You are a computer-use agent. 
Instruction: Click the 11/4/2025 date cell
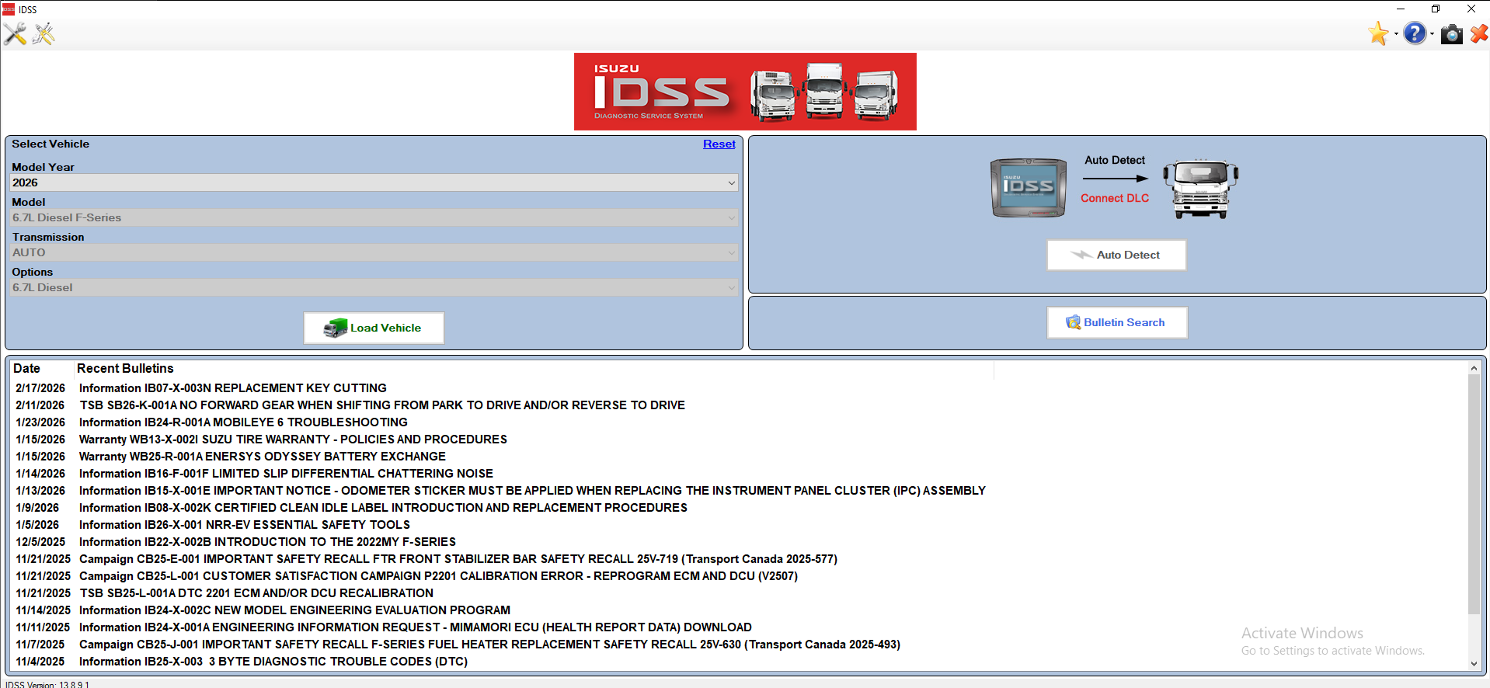pos(40,662)
